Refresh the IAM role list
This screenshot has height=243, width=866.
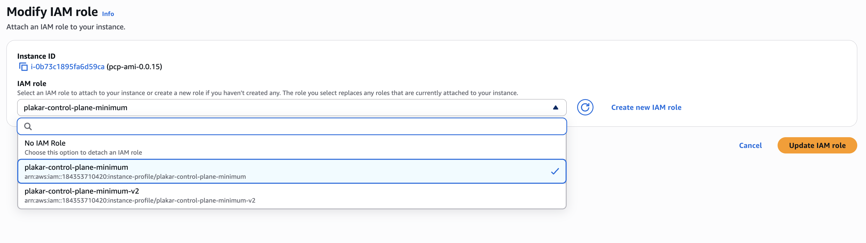(585, 108)
